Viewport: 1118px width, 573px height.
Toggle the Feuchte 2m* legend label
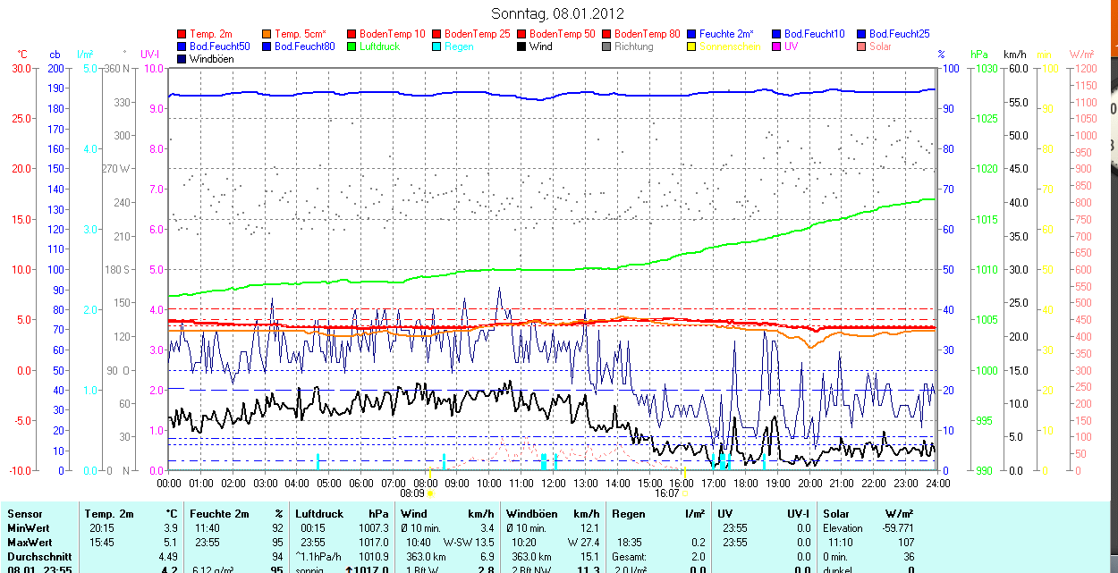[728, 34]
